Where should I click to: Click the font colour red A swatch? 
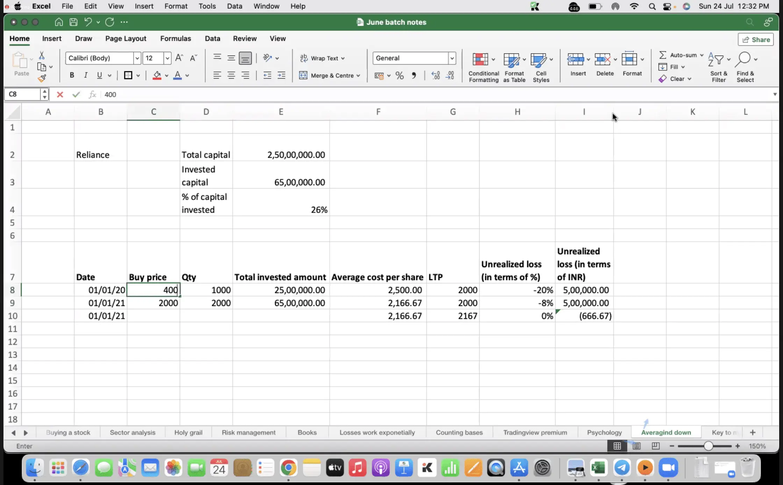(178, 75)
